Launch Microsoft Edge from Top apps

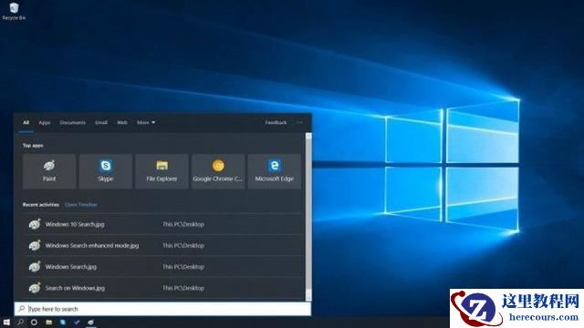tap(274, 171)
